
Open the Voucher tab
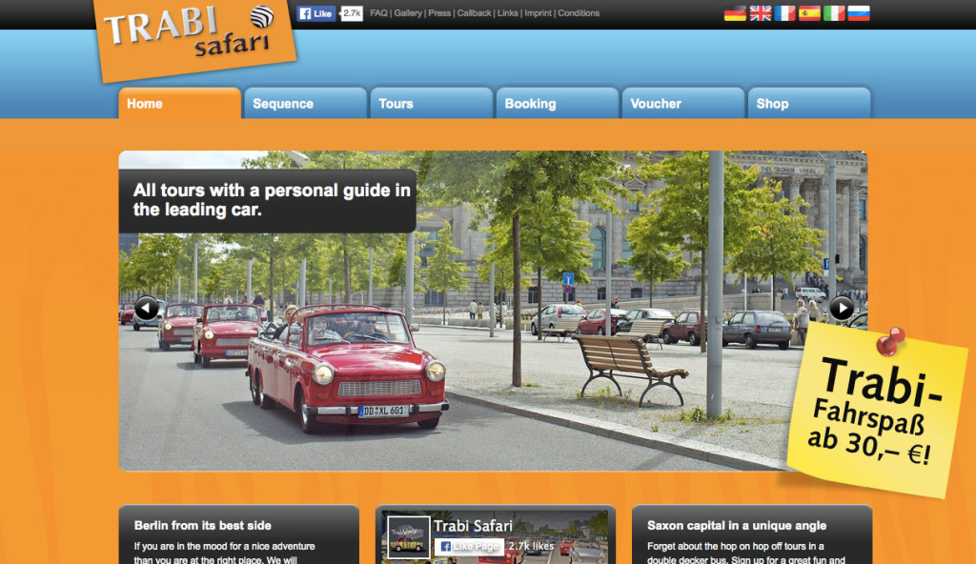682,104
